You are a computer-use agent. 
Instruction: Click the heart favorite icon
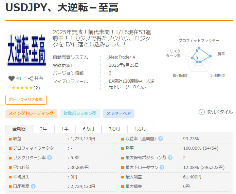pos(12,78)
